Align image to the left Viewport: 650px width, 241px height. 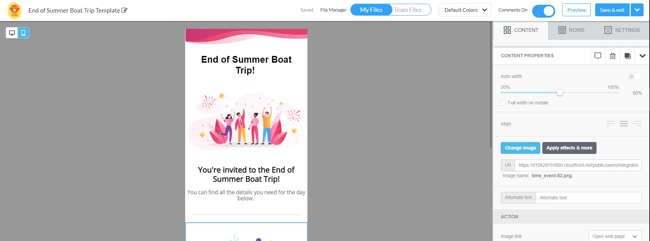point(610,124)
